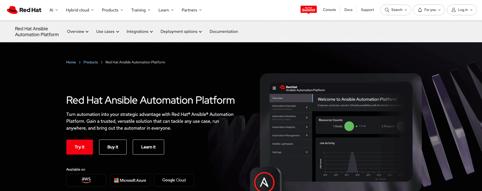Open the Docs link
Image resolution: width=482 pixels, height=191 pixels.
click(x=348, y=10)
